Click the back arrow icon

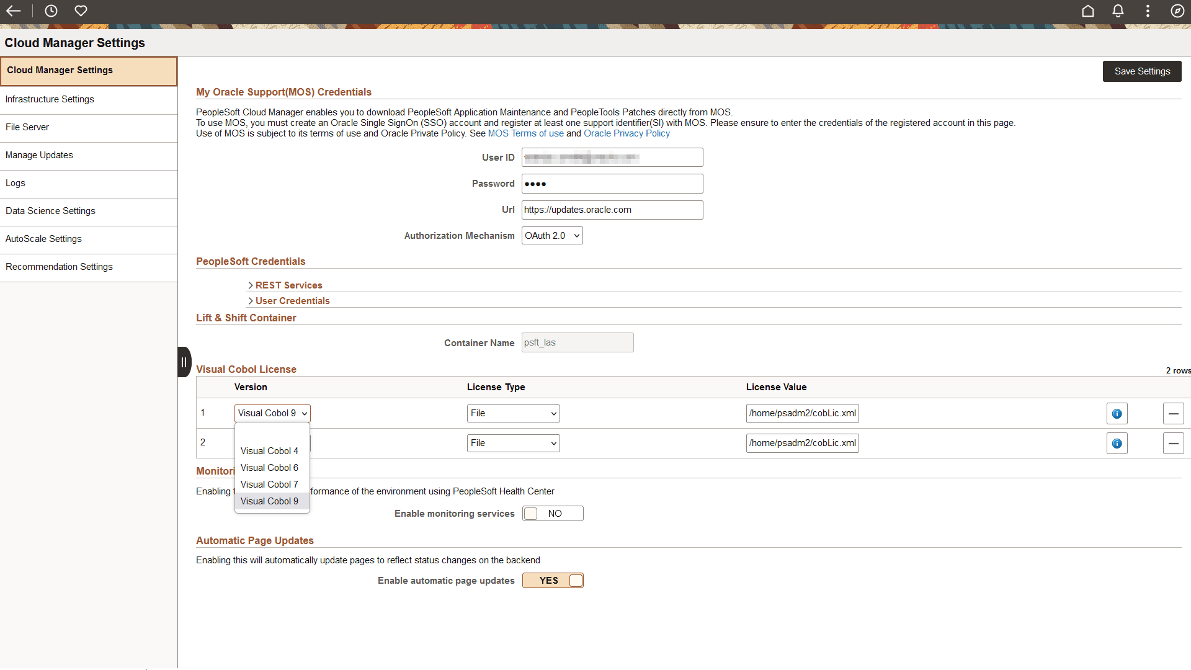(13, 11)
